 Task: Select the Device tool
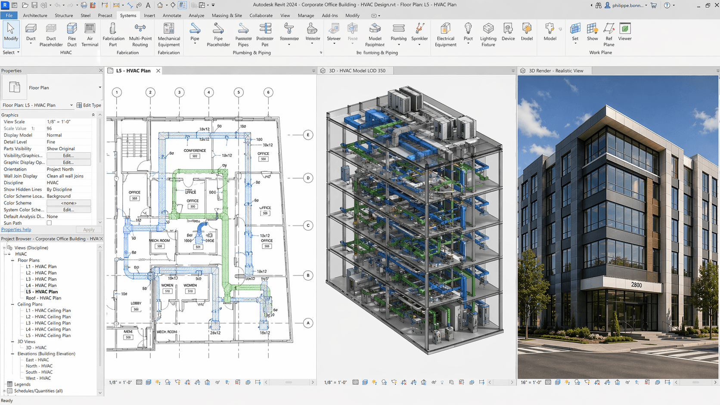(x=508, y=32)
